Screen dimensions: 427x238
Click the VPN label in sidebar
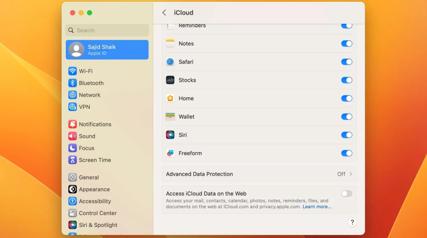85,107
